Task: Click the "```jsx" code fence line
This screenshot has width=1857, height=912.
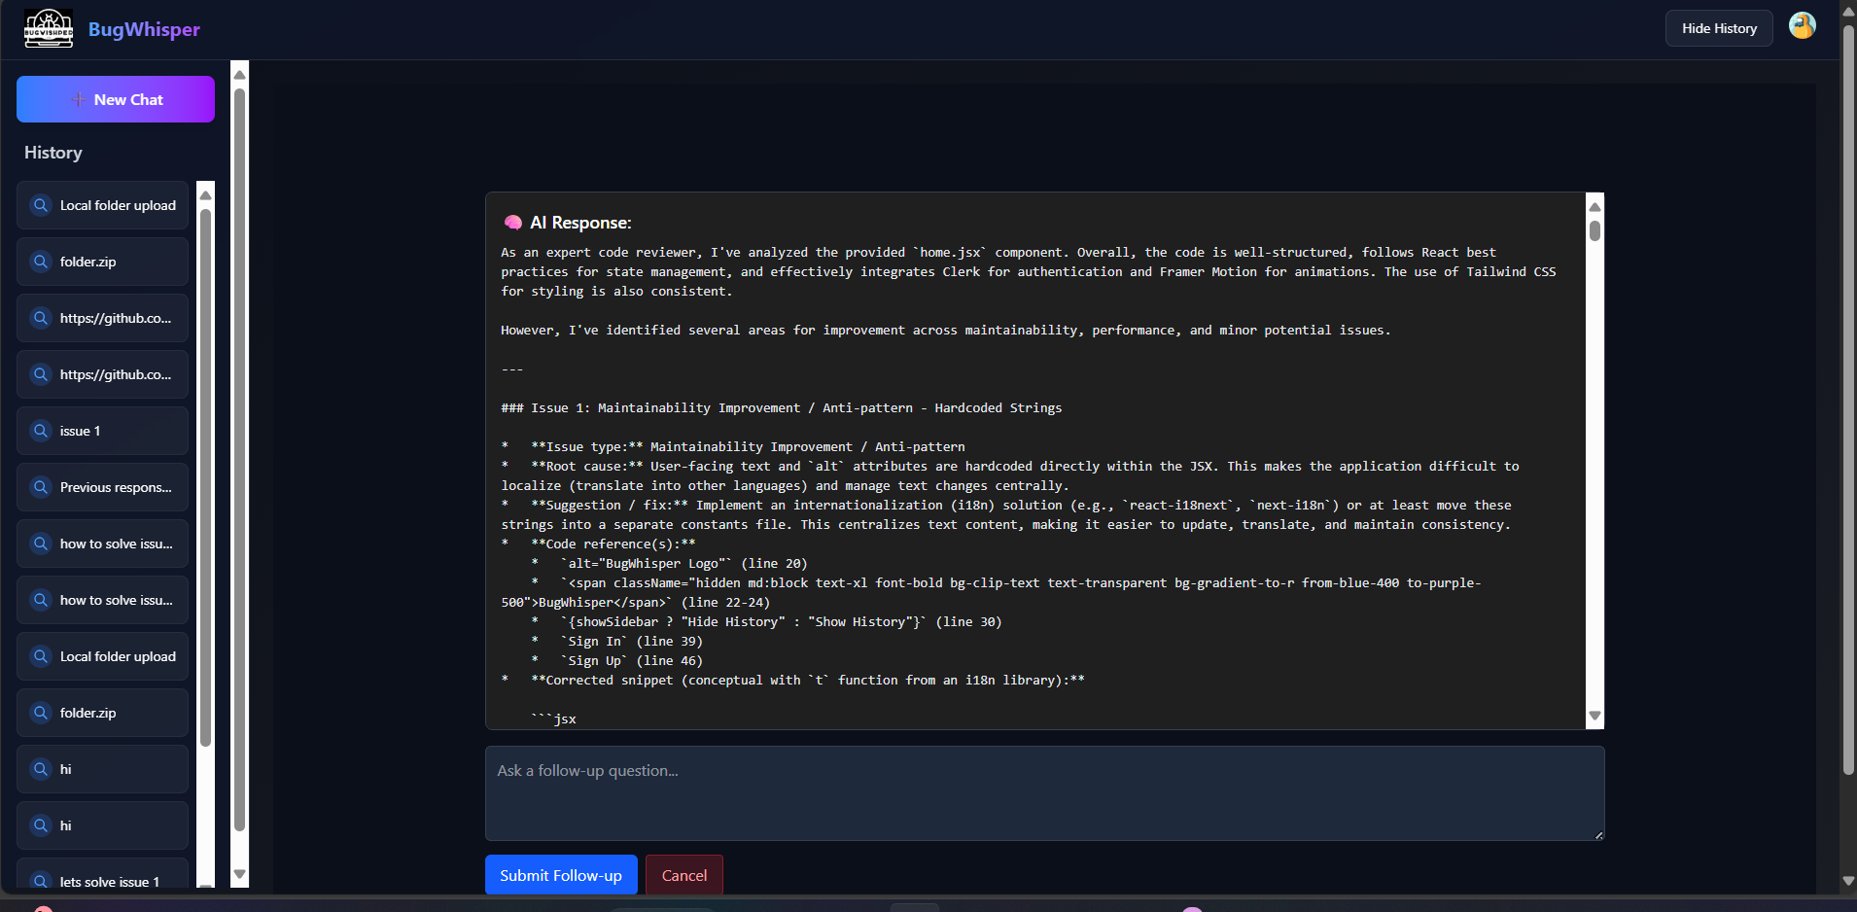Action: [x=553, y=719]
